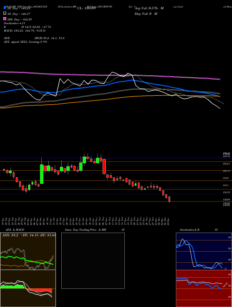Click the blue 20 Day legend swatch
This screenshot has width=232, height=307.
[x=5, y=8]
